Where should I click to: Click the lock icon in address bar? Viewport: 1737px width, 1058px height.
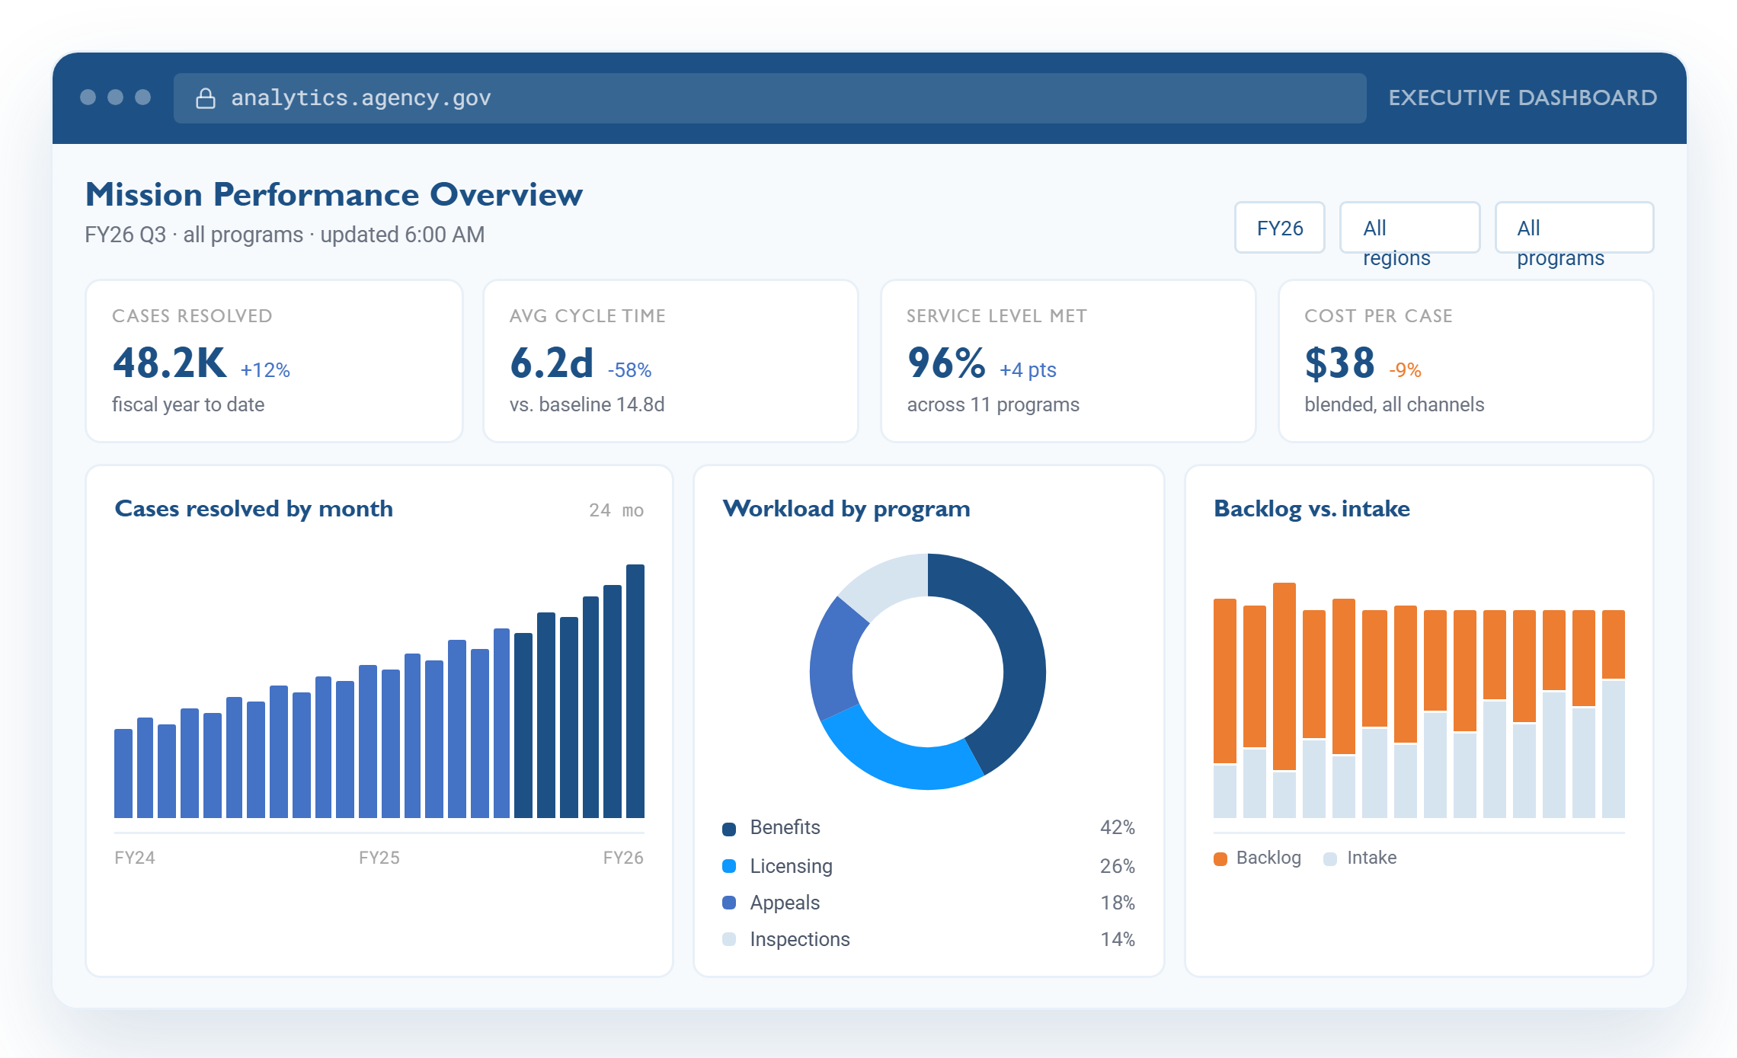(206, 98)
